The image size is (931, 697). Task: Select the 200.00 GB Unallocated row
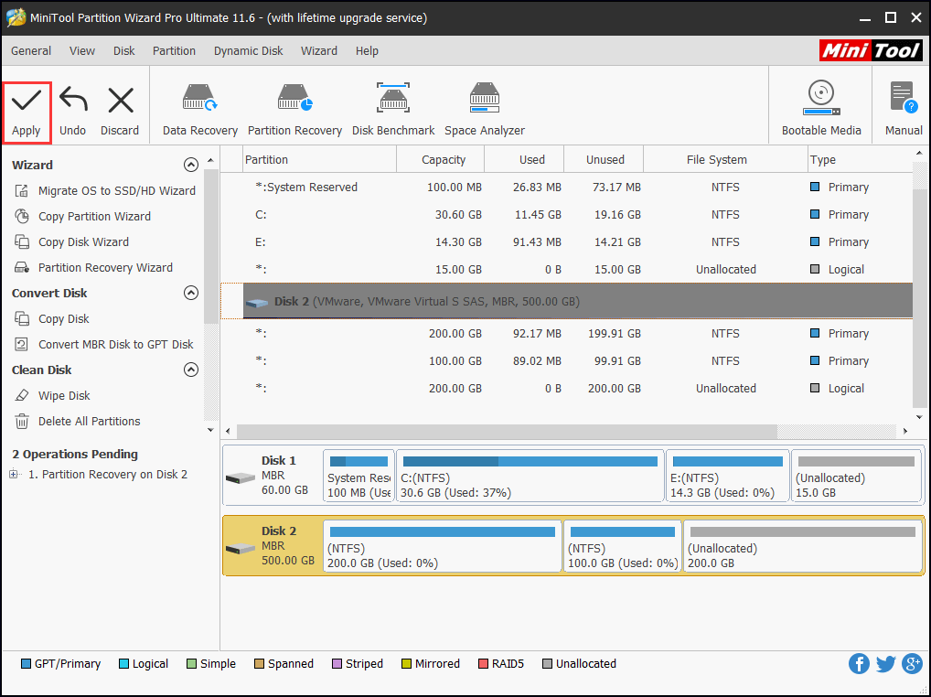(566, 388)
